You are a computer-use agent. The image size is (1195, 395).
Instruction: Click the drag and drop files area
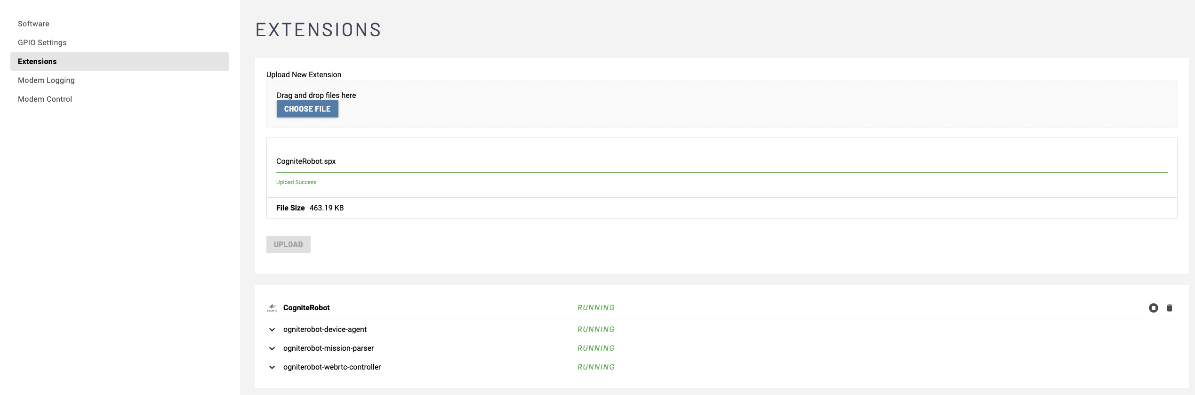(x=722, y=104)
